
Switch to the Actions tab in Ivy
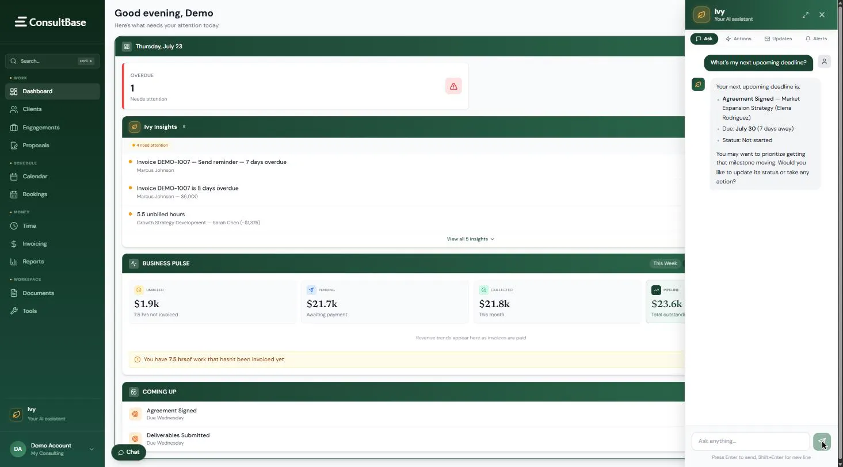point(738,39)
